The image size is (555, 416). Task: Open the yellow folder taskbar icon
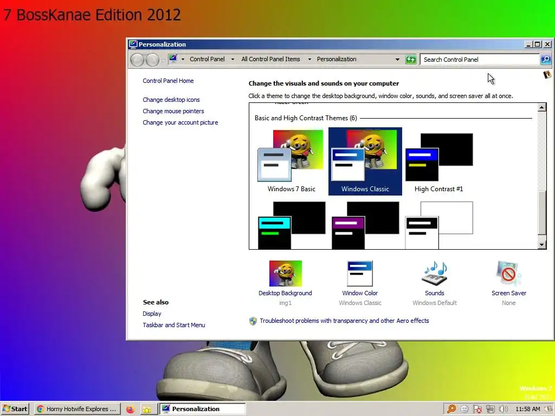click(x=146, y=409)
